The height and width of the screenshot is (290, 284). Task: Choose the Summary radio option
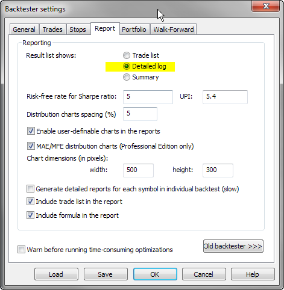tap(127, 77)
